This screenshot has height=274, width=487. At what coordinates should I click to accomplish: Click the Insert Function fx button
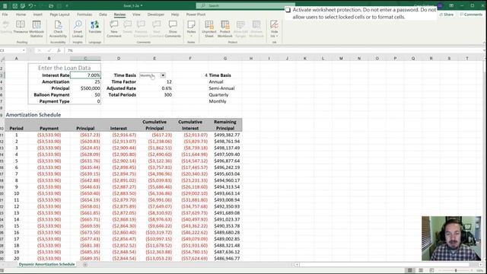pos(59,50)
